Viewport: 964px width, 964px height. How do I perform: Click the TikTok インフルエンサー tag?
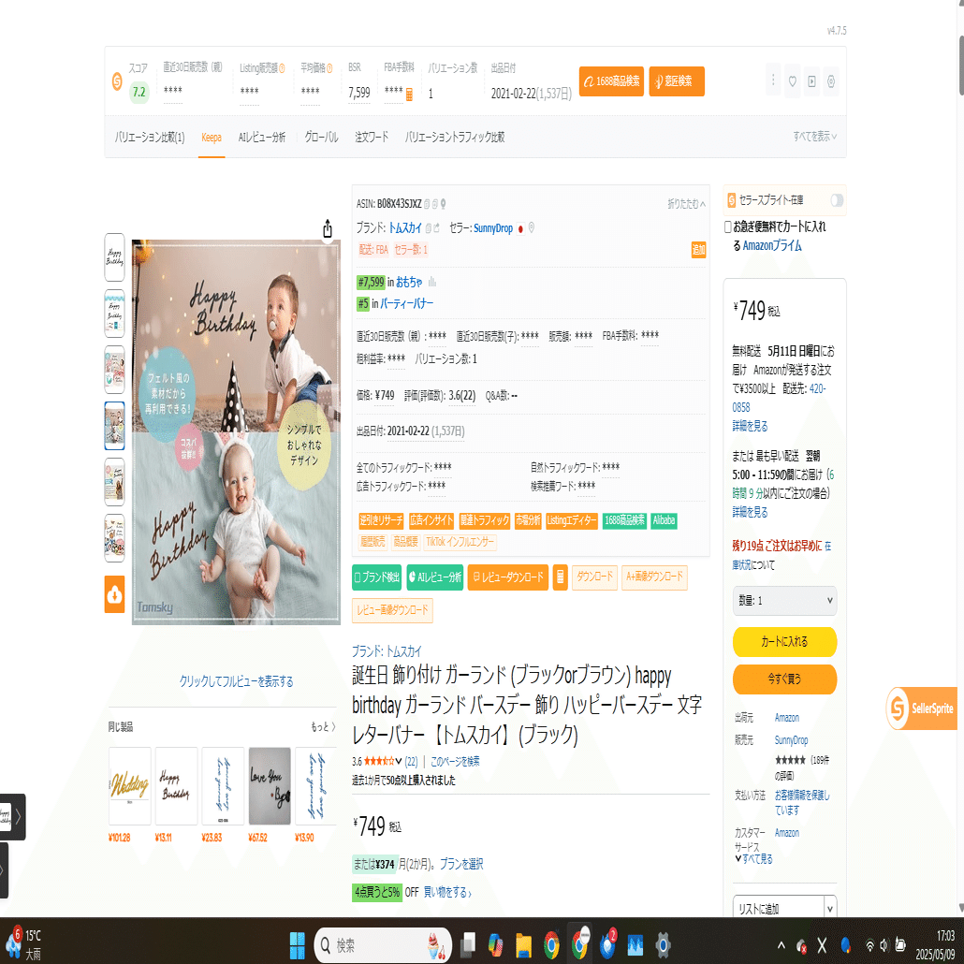(460, 542)
